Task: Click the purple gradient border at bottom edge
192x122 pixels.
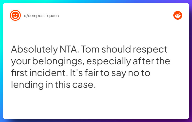Action: [x=96, y=121]
